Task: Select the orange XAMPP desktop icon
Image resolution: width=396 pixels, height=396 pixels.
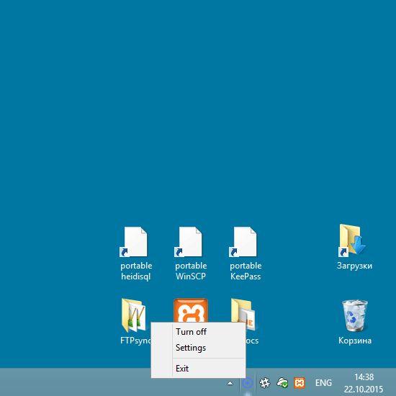Action: pos(191,310)
